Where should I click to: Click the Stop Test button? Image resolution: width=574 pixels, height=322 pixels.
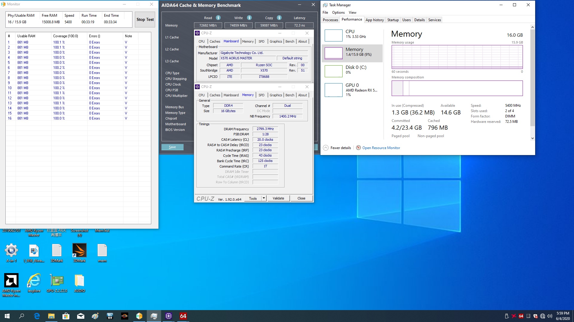coord(145,20)
